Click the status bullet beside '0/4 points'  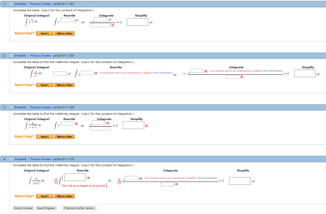tap(11, 107)
